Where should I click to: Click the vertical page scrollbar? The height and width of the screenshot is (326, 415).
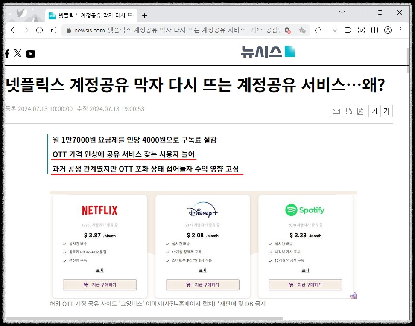pos(408,60)
